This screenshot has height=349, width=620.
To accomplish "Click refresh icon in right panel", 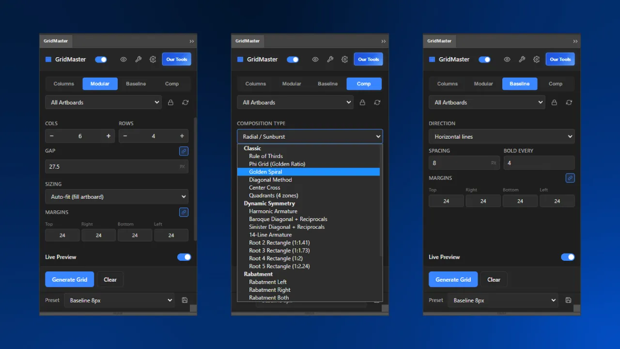I will tap(569, 102).
